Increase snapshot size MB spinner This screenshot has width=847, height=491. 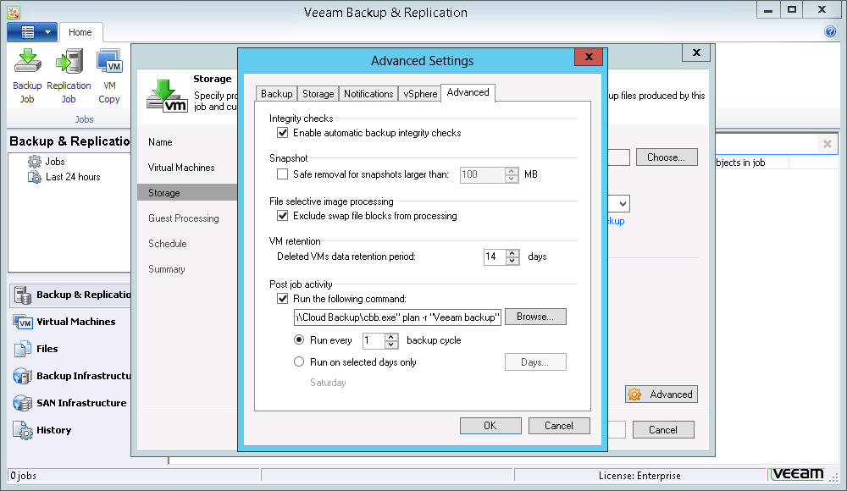click(x=512, y=171)
